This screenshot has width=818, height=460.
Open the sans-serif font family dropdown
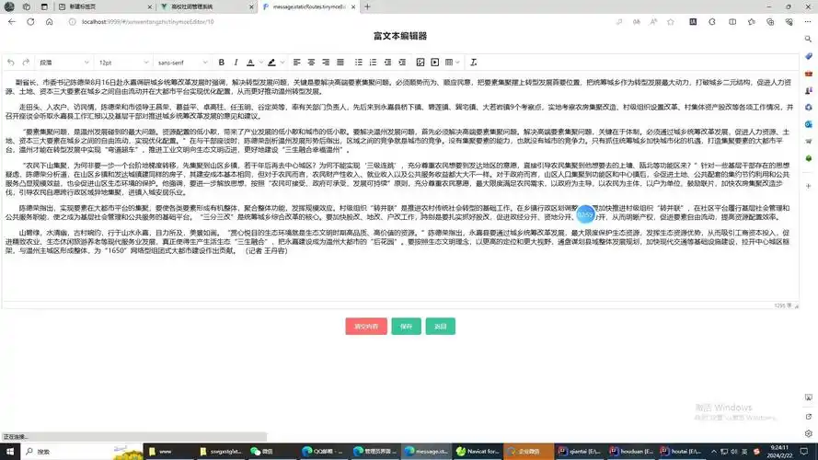182,62
